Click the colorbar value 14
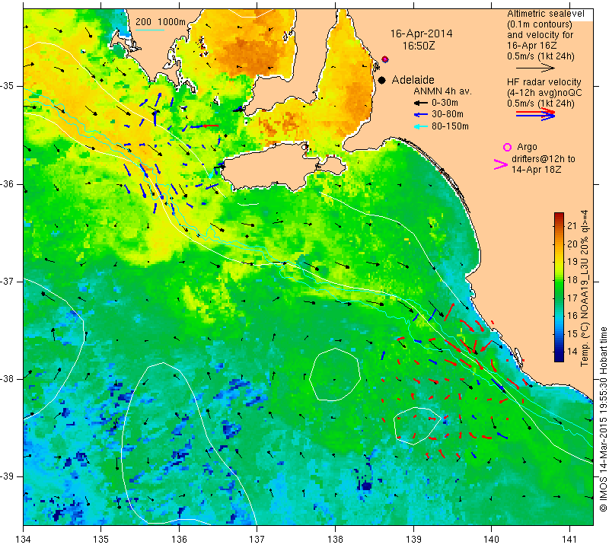Screen dimensions: 609x548 point(572,351)
